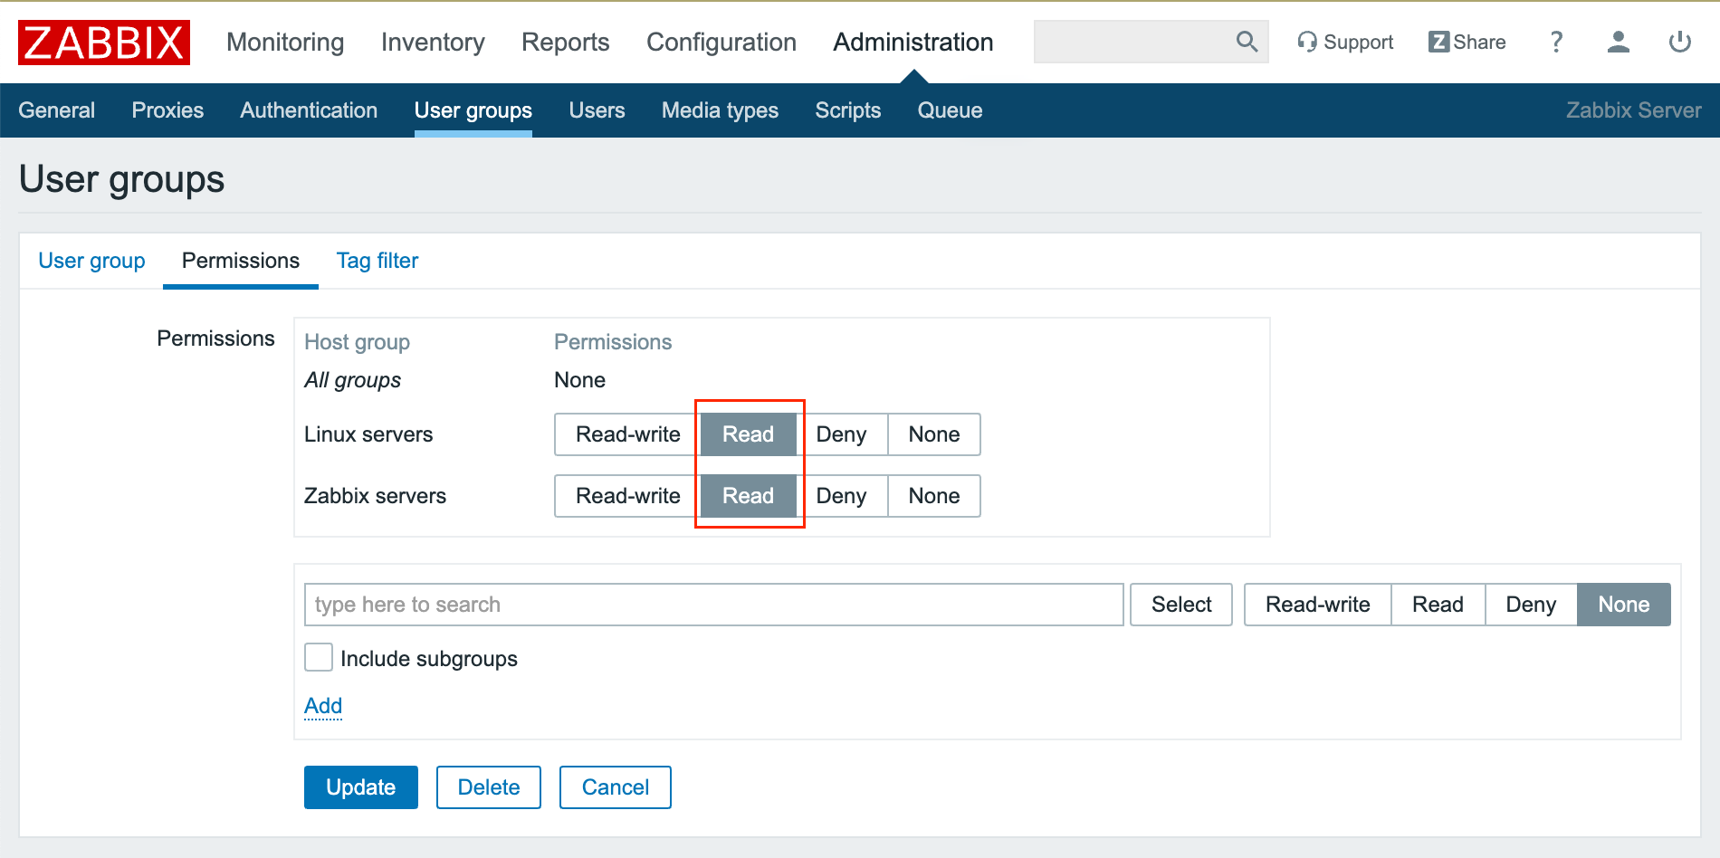Log out using the power icon
This screenshot has height=858, width=1720.
tap(1679, 43)
